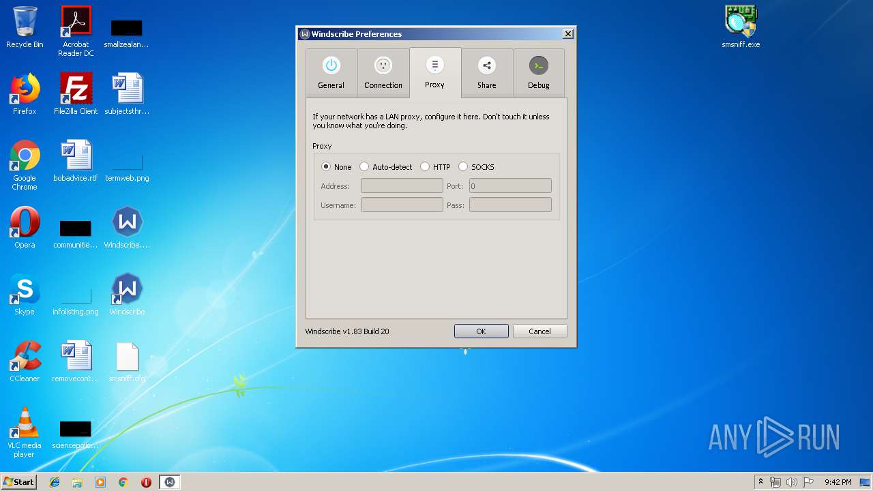The width and height of the screenshot is (873, 491).
Task: Cancel the Windscribe Preferences dialog
Action: 539,331
